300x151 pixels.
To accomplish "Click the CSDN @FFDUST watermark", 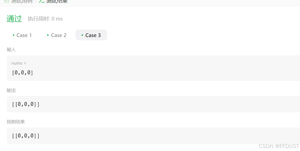I will pyautogui.click(x=279, y=146).
